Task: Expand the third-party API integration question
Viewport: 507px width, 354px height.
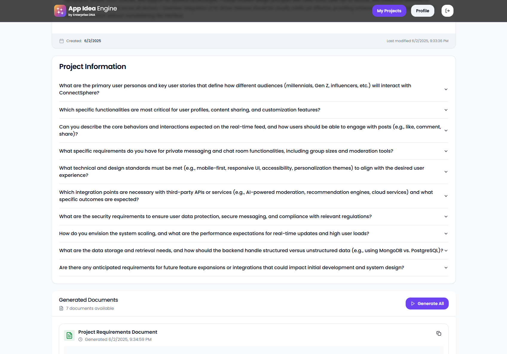Action: pos(446,196)
